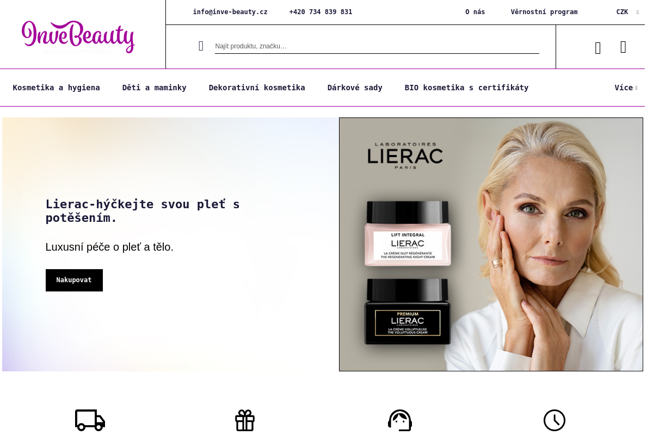Image resolution: width=653 pixels, height=435 pixels.
Task: Open the shopping cart icon
Action: 623,47
